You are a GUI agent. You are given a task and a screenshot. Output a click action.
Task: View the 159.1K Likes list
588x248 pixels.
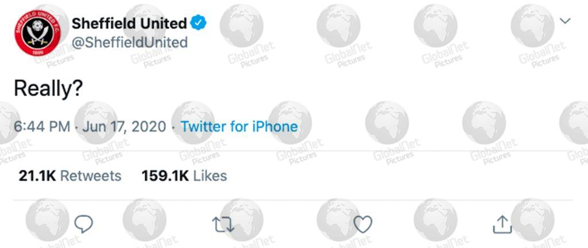click(x=184, y=176)
